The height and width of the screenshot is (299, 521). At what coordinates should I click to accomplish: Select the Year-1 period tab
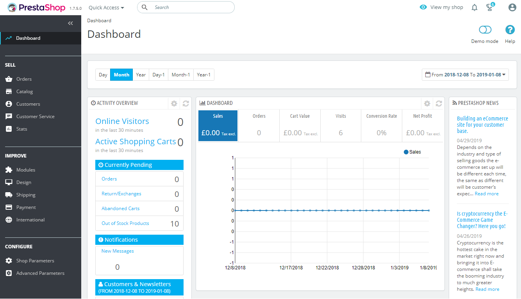pyautogui.click(x=204, y=75)
